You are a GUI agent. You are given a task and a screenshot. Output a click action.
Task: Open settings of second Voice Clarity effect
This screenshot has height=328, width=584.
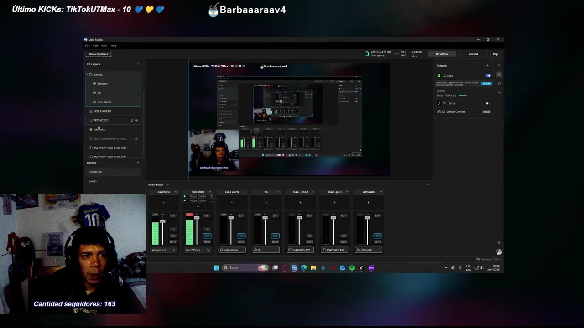click(211, 200)
